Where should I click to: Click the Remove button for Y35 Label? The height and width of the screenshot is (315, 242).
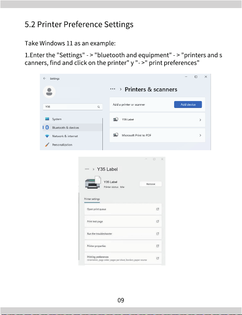(151, 184)
